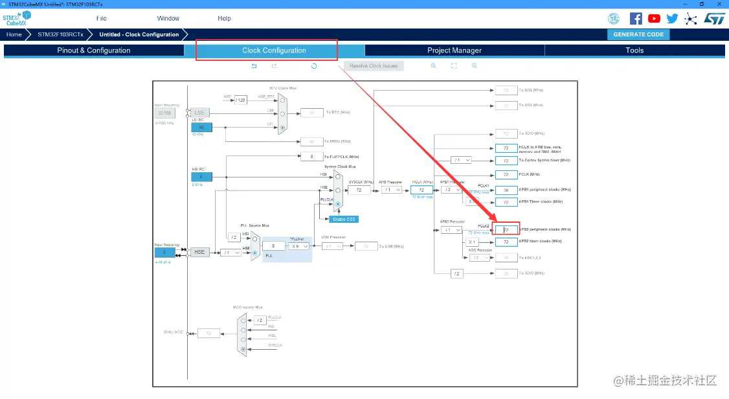729x399 pixels.
Task: Select PLLCLK in System Clock Mux
Action: (x=338, y=203)
